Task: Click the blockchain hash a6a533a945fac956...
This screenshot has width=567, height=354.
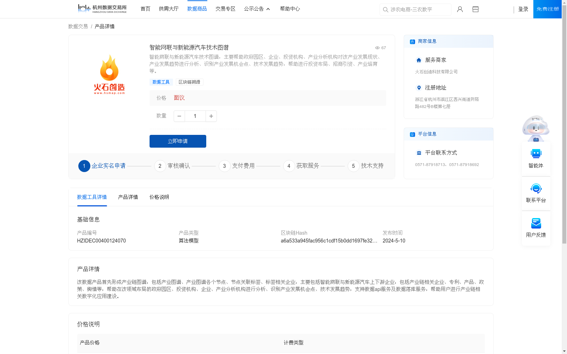Action: [329, 241]
